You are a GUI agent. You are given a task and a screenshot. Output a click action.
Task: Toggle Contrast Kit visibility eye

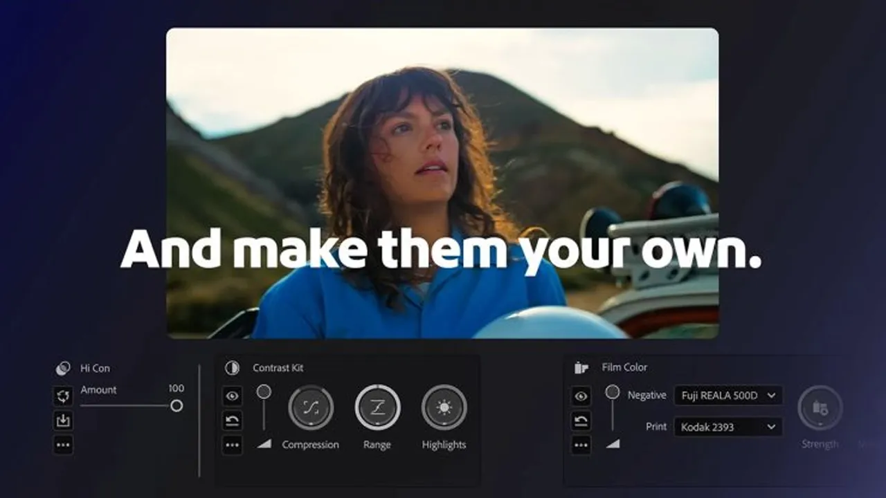click(x=232, y=396)
